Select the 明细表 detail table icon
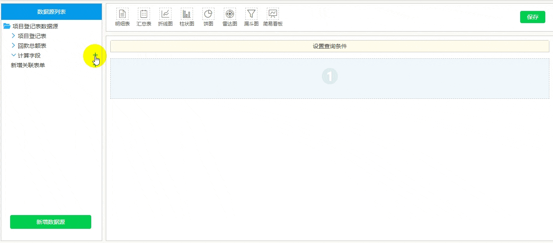Viewport: 553px width, 243px height. (x=122, y=14)
